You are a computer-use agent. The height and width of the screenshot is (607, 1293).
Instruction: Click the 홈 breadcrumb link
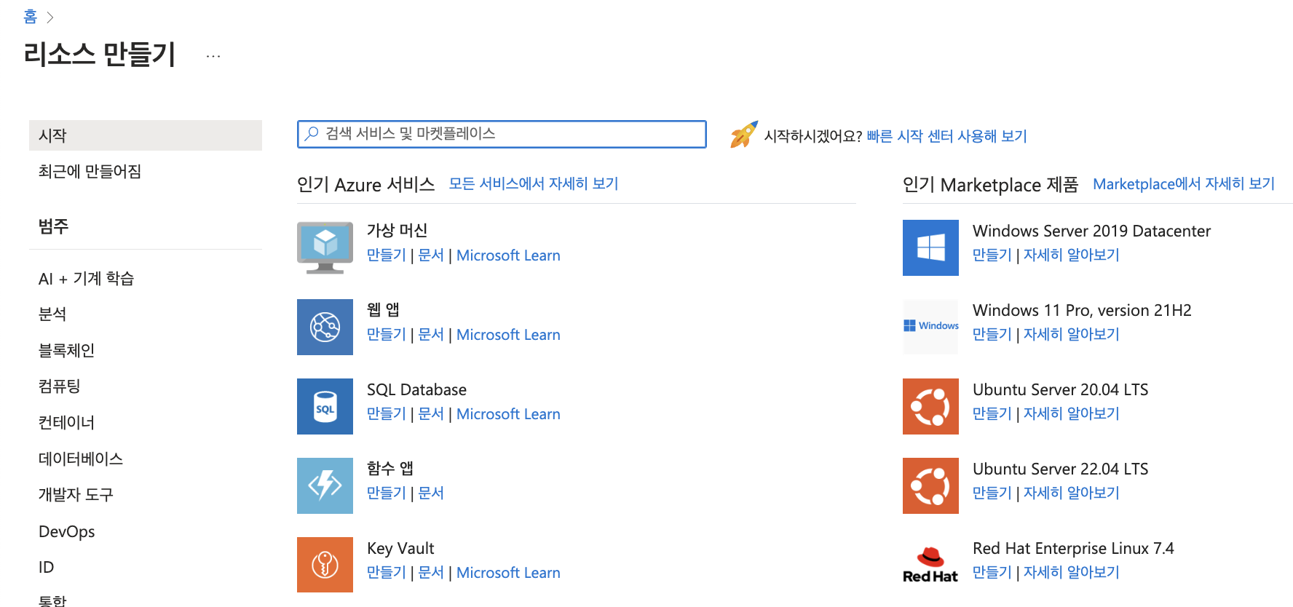click(30, 17)
